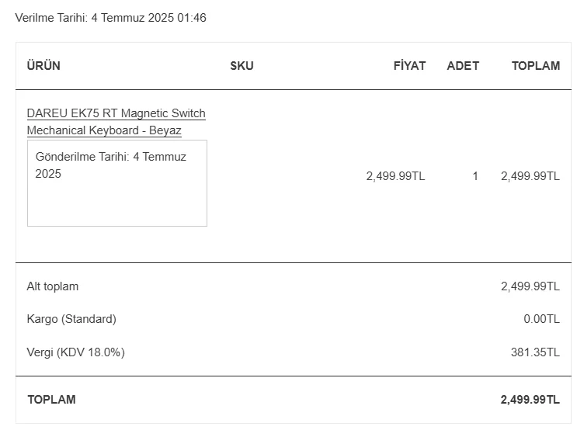
Task: Click the ÜRÜN column header
Action: 43,66
